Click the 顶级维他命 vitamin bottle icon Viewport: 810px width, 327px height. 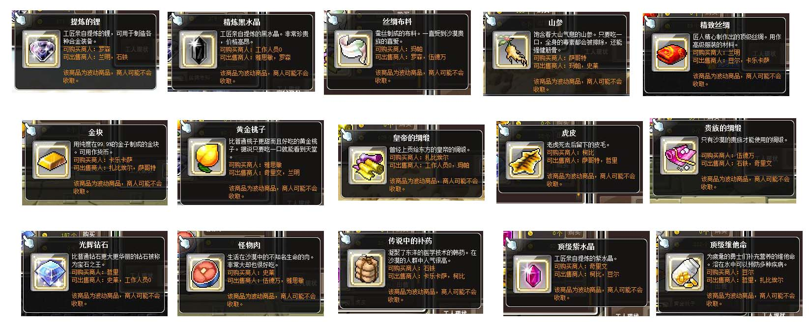[685, 273]
